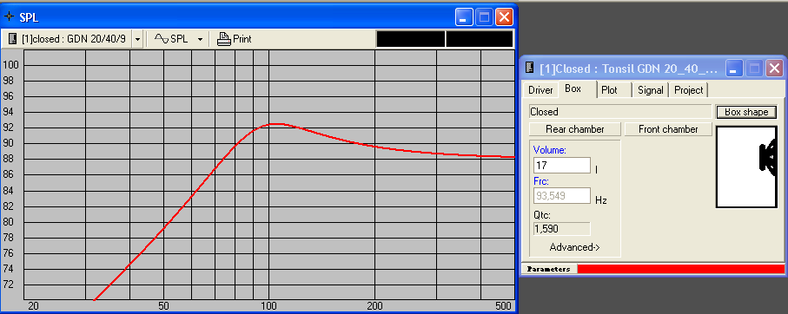Select the Box tab
The width and height of the screenshot is (788, 314).
click(x=573, y=88)
